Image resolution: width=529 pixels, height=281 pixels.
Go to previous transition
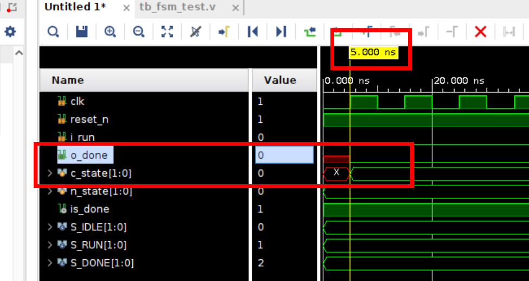310,32
